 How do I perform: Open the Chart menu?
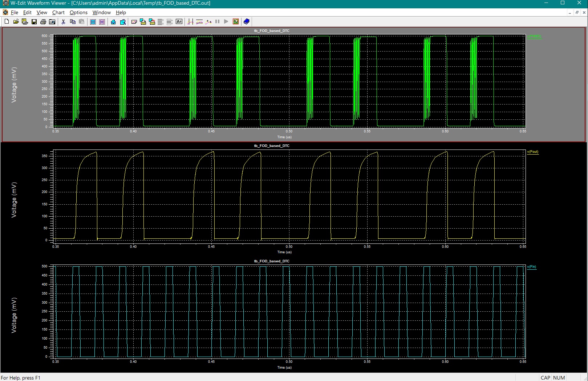[x=58, y=12]
